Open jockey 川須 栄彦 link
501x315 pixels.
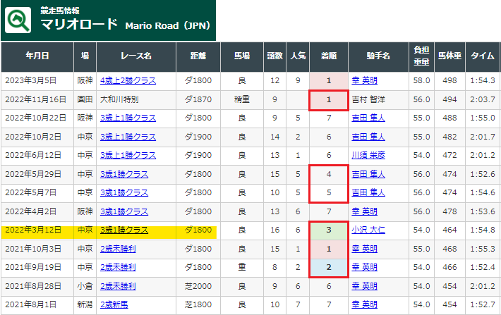click(368, 156)
